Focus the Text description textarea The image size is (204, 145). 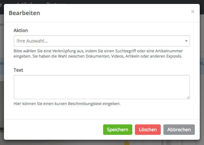102,87
